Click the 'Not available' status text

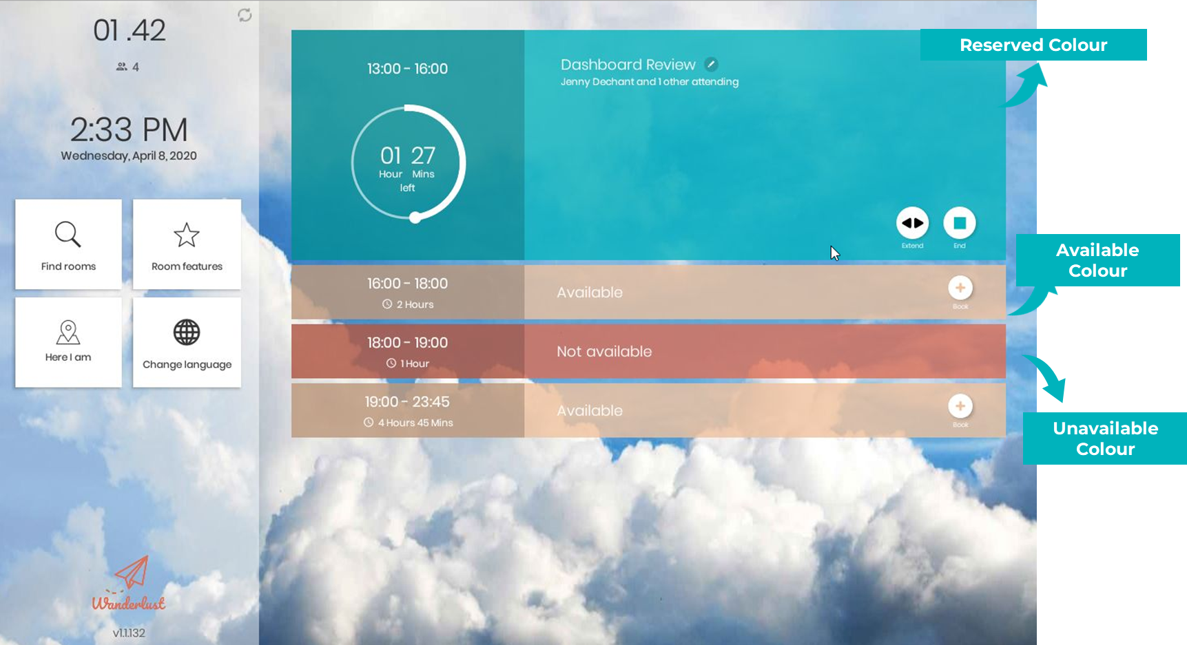(x=604, y=351)
